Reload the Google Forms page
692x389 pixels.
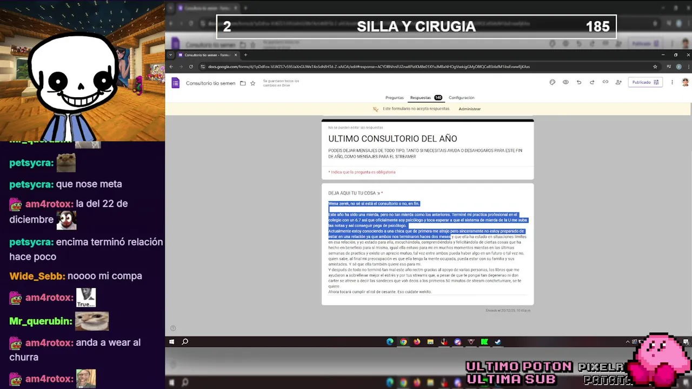191,66
